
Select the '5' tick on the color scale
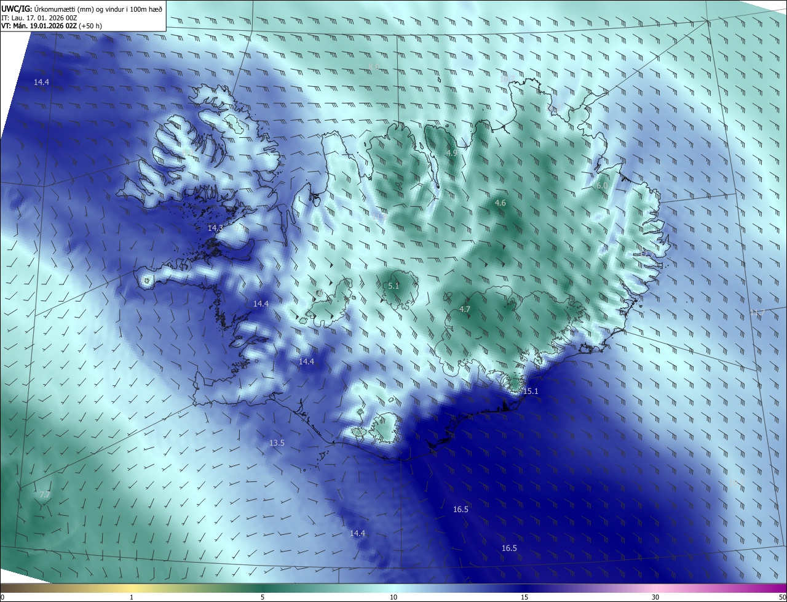point(263,597)
